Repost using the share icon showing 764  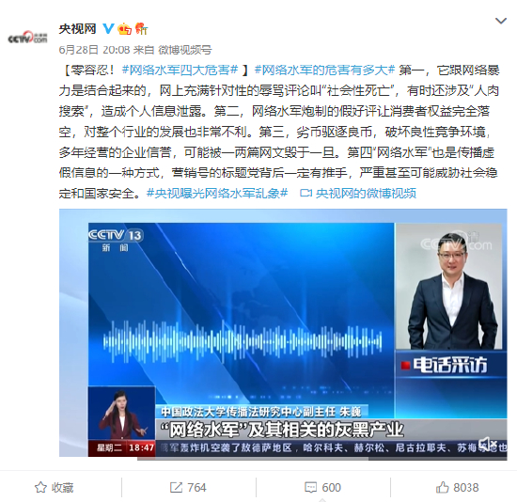(188, 487)
